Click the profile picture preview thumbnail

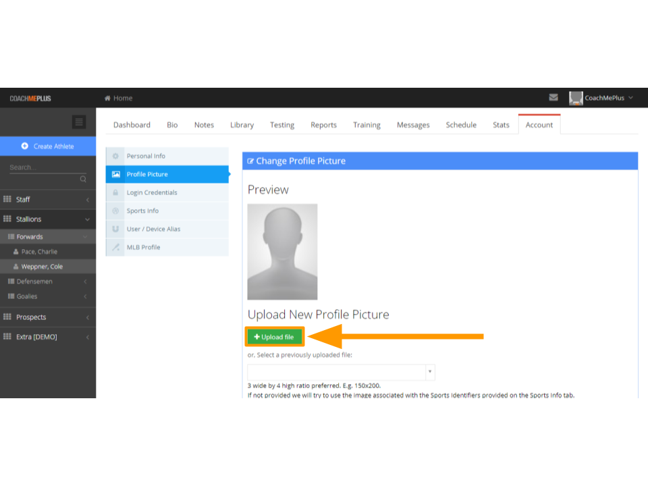282,252
